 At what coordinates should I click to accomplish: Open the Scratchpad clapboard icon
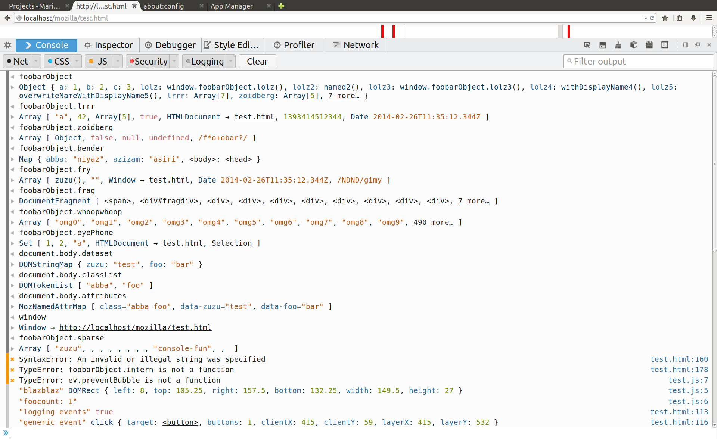649,45
